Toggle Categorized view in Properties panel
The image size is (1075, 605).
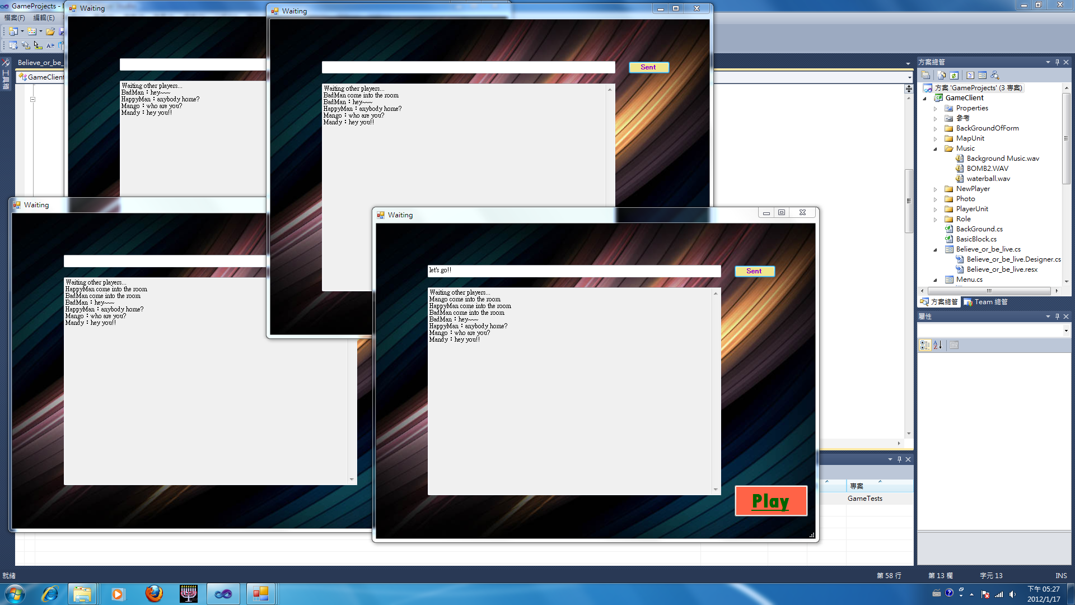[925, 345]
